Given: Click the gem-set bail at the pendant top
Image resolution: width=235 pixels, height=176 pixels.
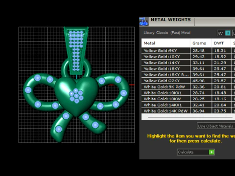Looking at the screenshot, I should (x=76, y=50).
